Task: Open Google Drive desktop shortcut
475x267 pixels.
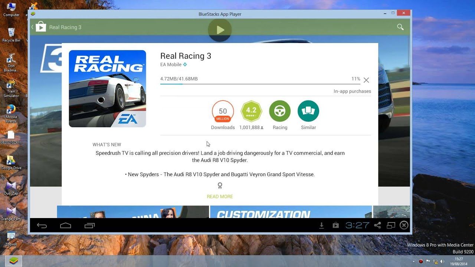Action: coord(11,163)
